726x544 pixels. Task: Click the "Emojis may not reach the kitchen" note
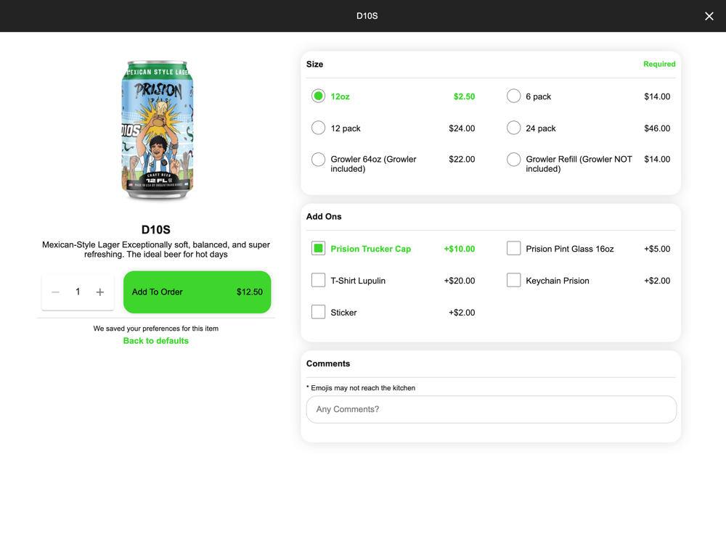pos(361,388)
